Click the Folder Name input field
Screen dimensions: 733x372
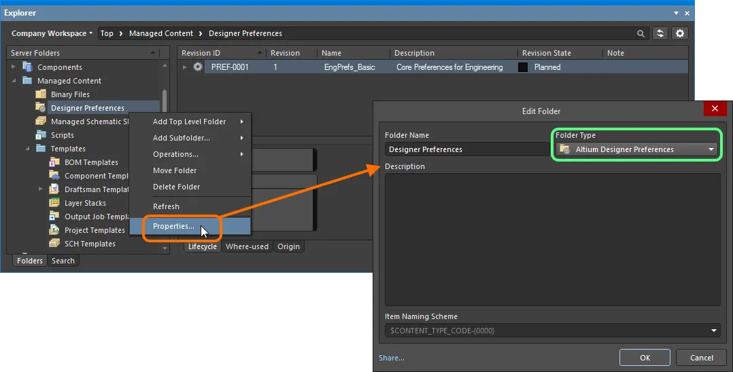pos(467,149)
